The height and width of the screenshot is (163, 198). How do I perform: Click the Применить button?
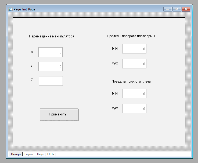point(59,115)
